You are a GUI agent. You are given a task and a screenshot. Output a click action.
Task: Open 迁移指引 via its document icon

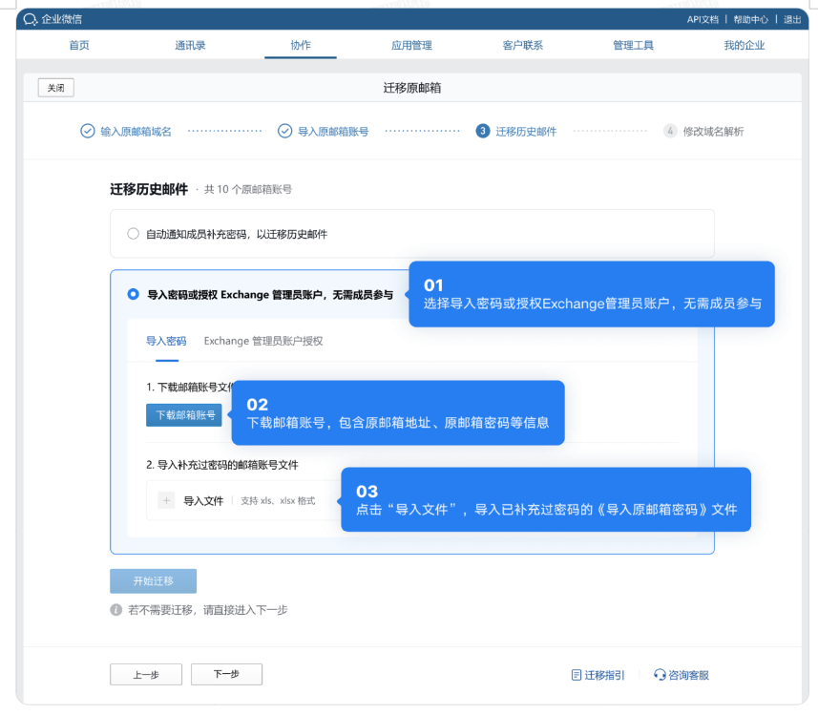576,675
